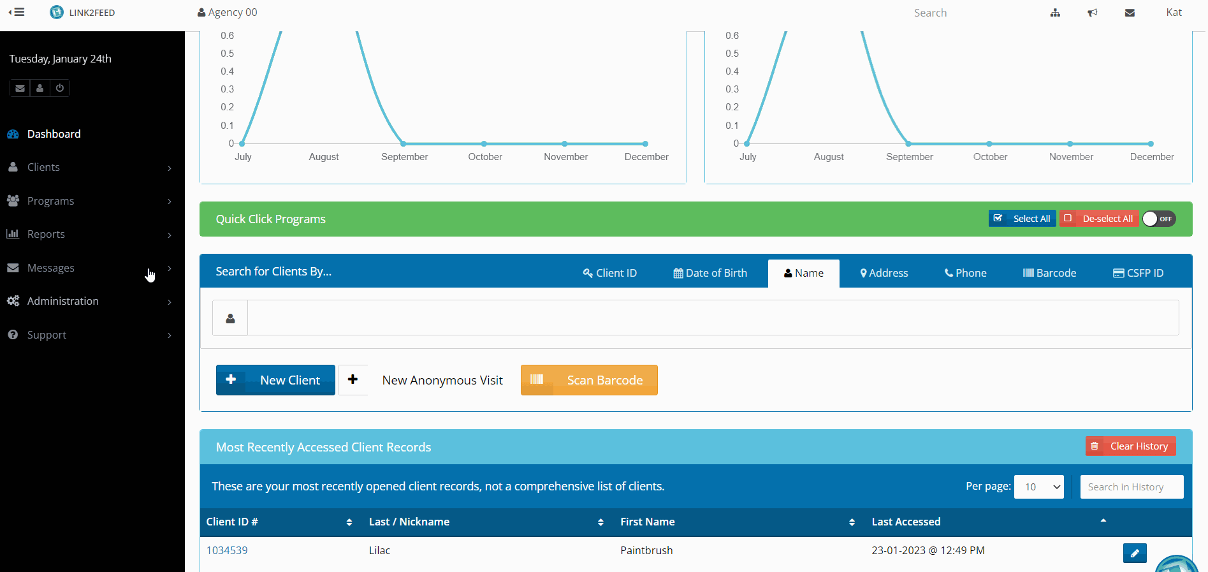Click the Search in History field
Image resolution: width=1208 pixels, height=572 pixels.
point(1132,487)
